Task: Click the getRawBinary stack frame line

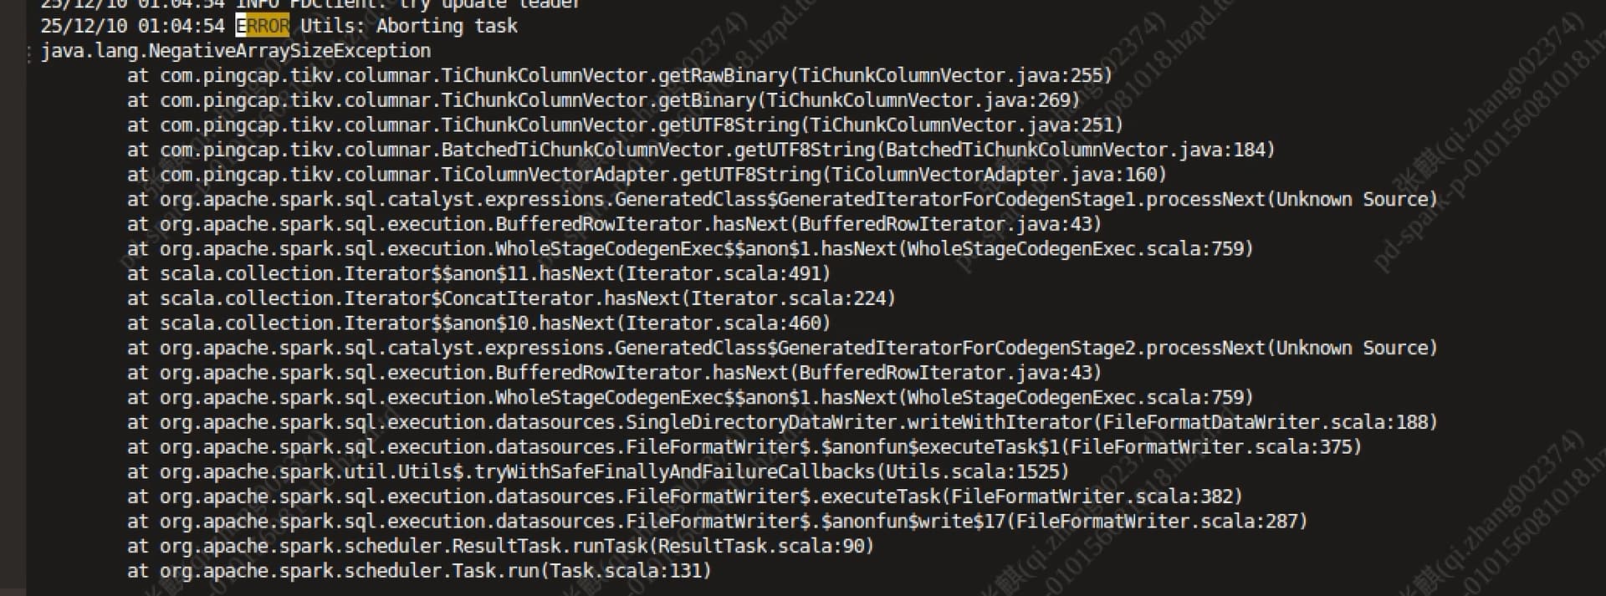Action: (x=619, y=76)
